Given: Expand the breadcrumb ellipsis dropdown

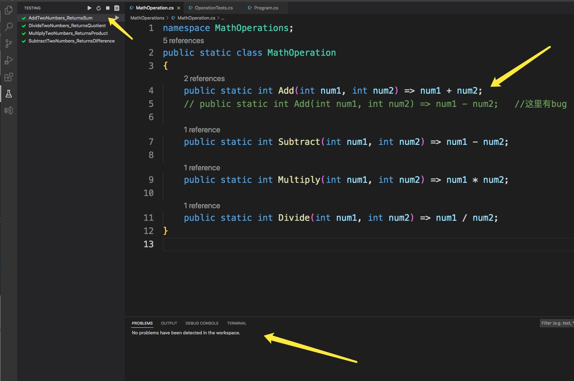Looking at the screenshot, I should click(x=223, y=18).
